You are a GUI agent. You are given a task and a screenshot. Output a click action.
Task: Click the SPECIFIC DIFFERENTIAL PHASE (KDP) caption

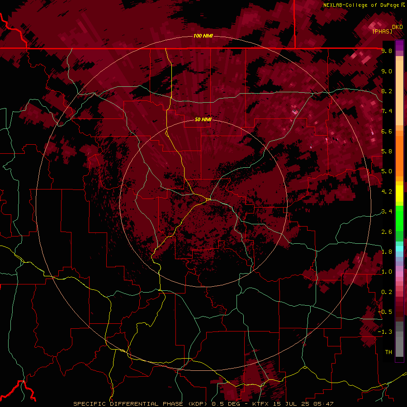[x=141, y=404]
